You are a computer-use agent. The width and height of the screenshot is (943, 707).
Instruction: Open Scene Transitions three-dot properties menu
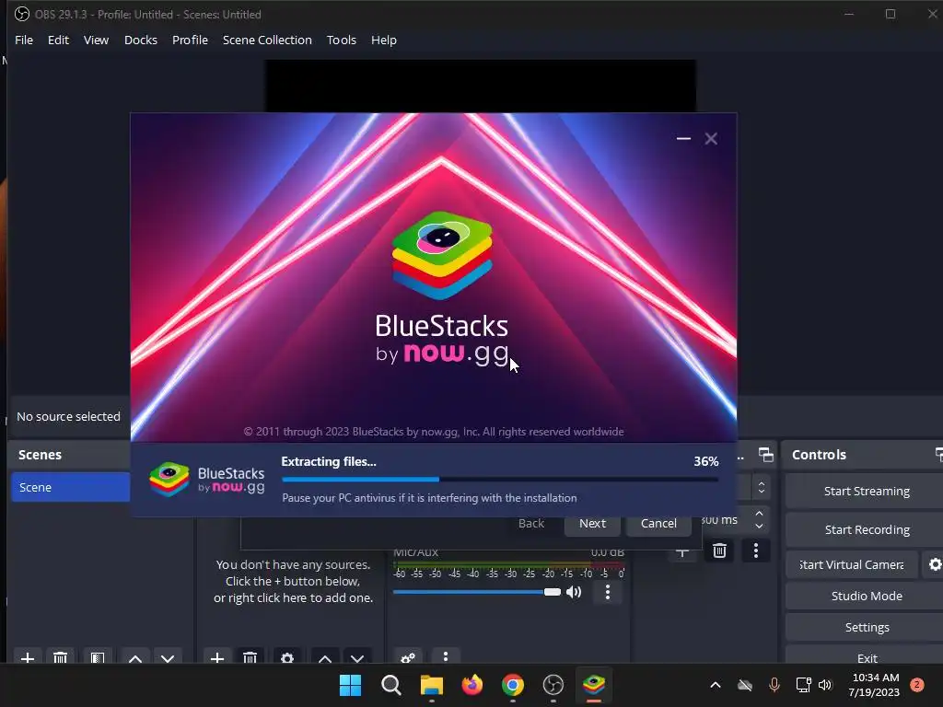point(756,551)
